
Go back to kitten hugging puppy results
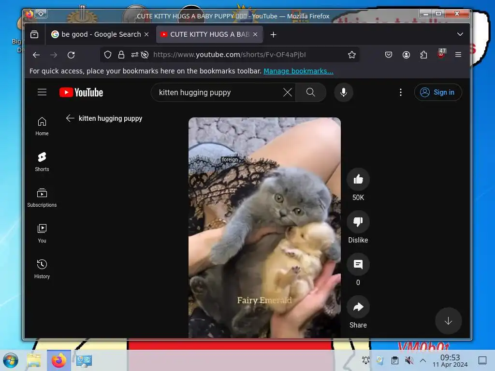(70, 118)
